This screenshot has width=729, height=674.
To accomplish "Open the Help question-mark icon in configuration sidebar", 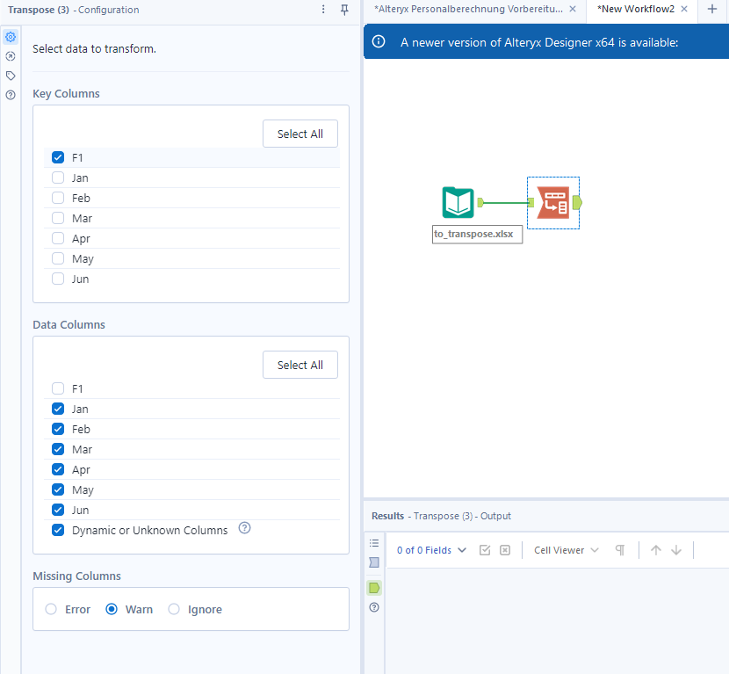I will (11, 95).
